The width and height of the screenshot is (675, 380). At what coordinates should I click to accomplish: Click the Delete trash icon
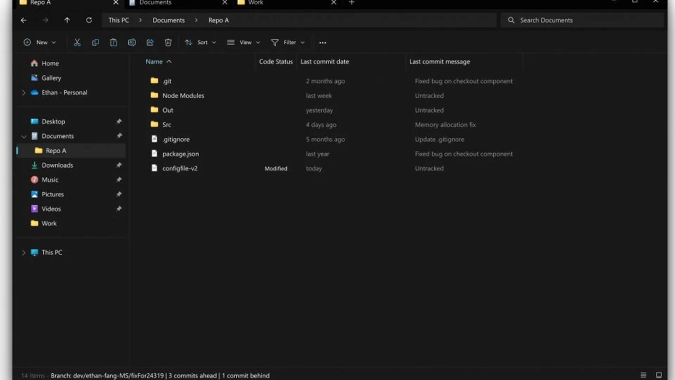(168, 43)
